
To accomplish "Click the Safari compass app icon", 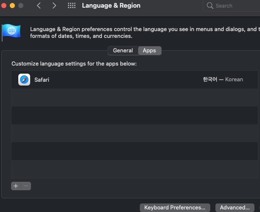I will coord(24,80).
